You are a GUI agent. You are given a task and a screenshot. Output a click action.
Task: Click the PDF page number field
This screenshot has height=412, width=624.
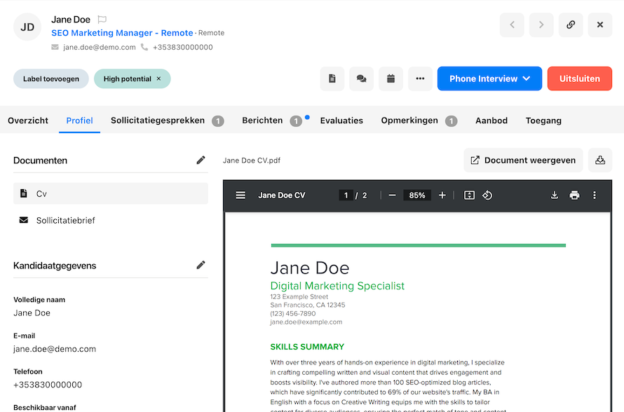click(x=346, y=195)
